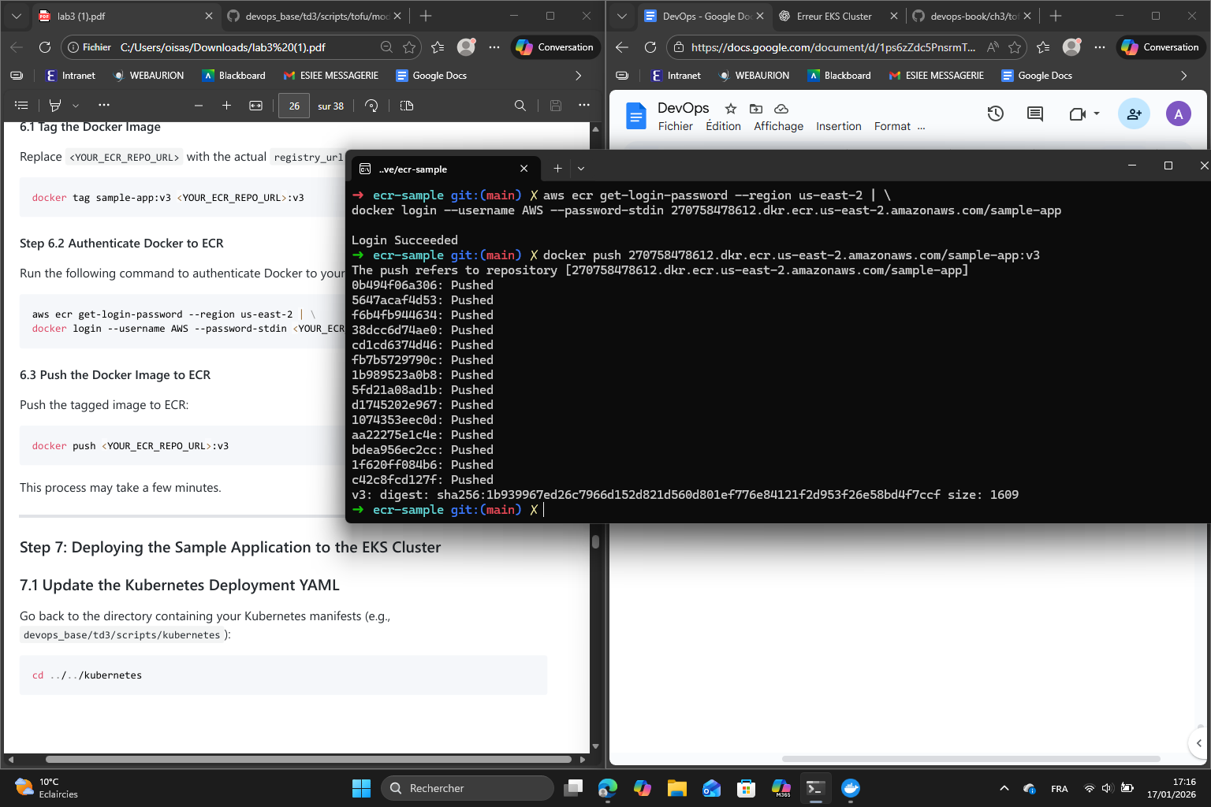This screenshot has width=1211, height=807.
Task: Open the Insertion menu in Google Docs
Action: pos(838,126)
